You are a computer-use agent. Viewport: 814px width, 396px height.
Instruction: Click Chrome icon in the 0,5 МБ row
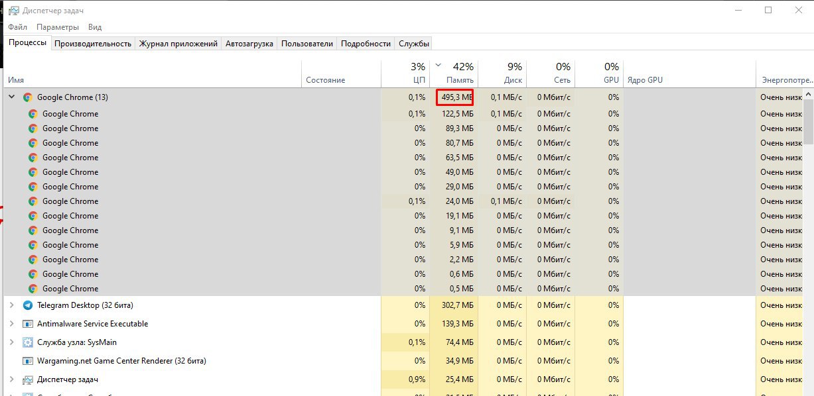33,289
